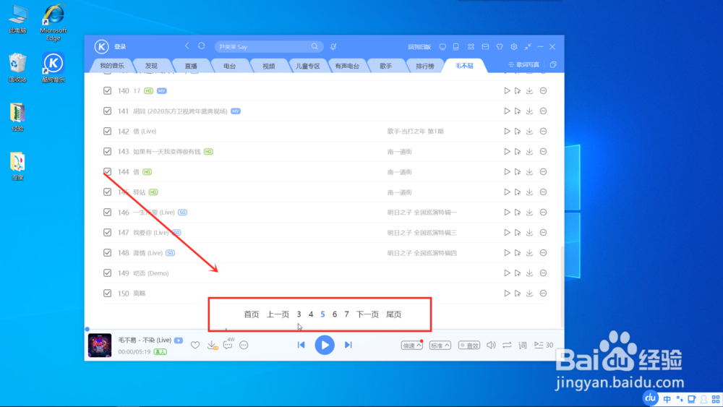The image size is (723, 407).
Task: Uncheck the checkbox for song 147
Action: pos(108,233)
